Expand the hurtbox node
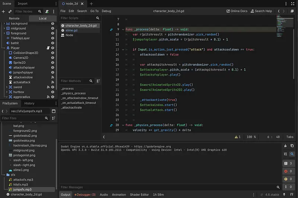Screen dimensions: 298x198 coord(7,92)
